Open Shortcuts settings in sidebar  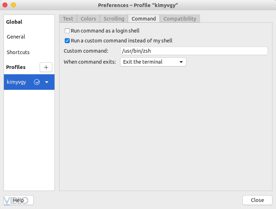point(18,52)
